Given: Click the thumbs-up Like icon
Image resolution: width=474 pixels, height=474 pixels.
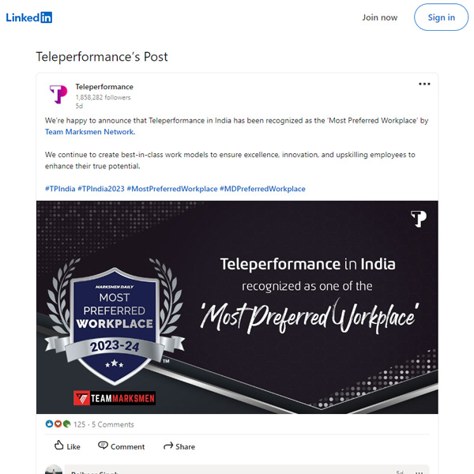Looking at the screenshot, I should 58,446.
